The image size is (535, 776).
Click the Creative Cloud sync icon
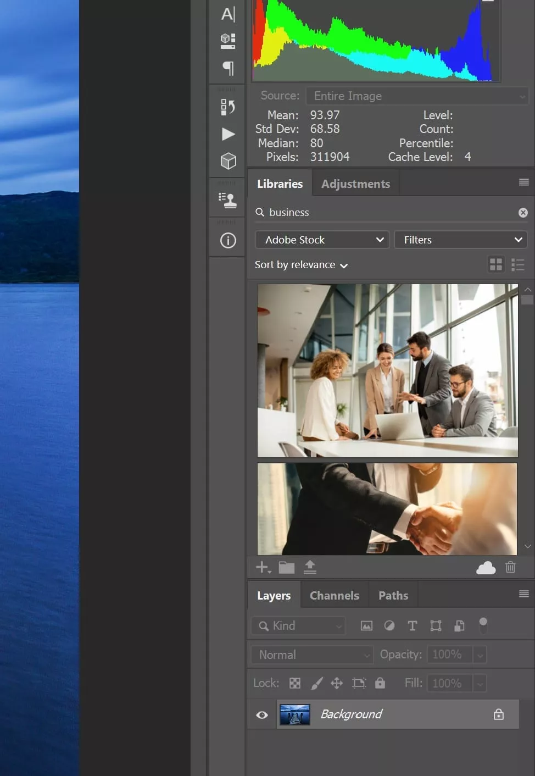point(486,567)
